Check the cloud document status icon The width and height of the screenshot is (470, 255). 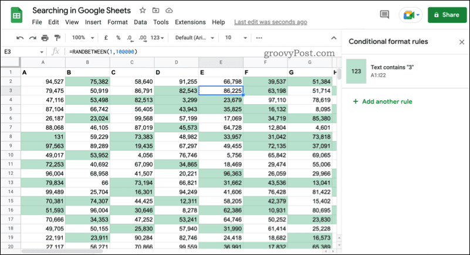click(x=169, y=11)
